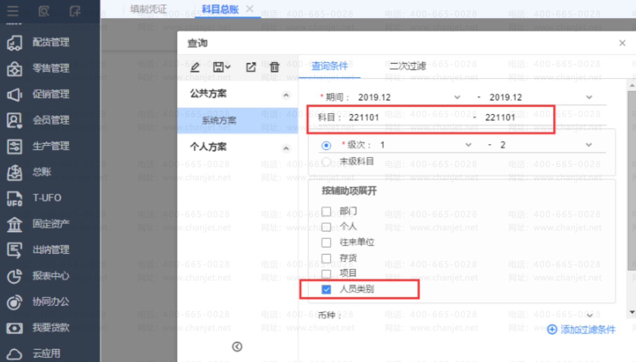
Task: Click the edit pencil icon in 查询 dialog
Action: pyautogui.click(x=195, y=67)
